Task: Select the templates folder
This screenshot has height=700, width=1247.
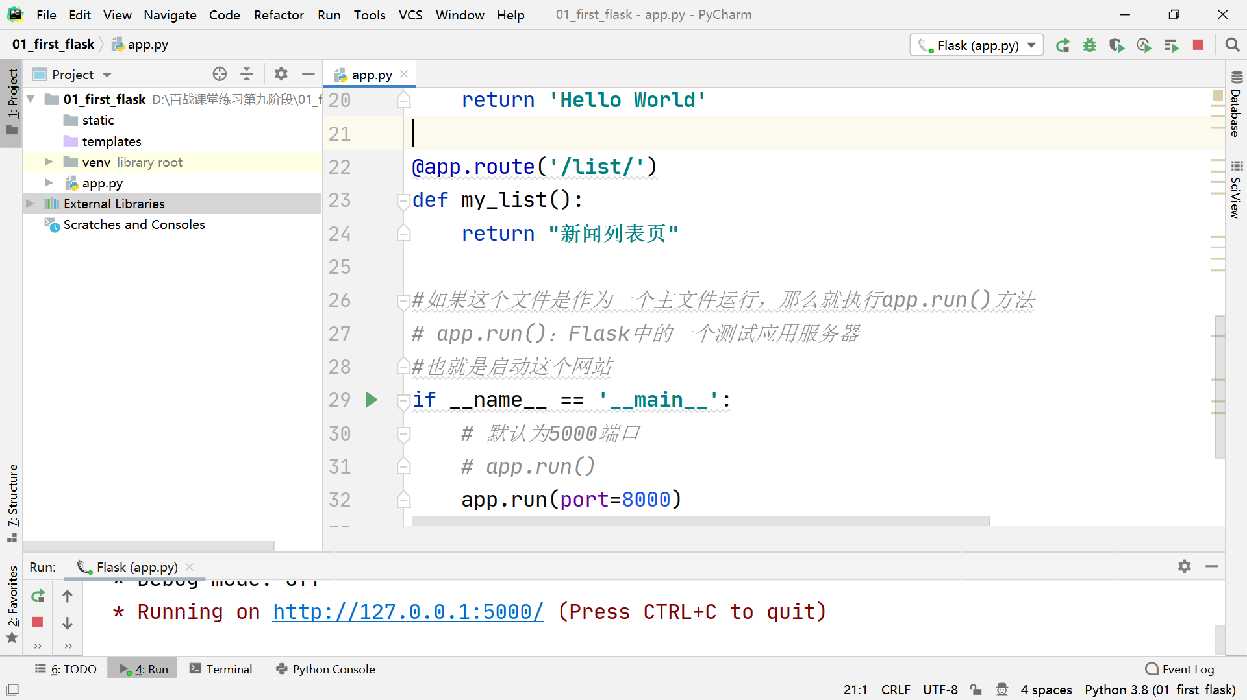Action: point(112,141)
